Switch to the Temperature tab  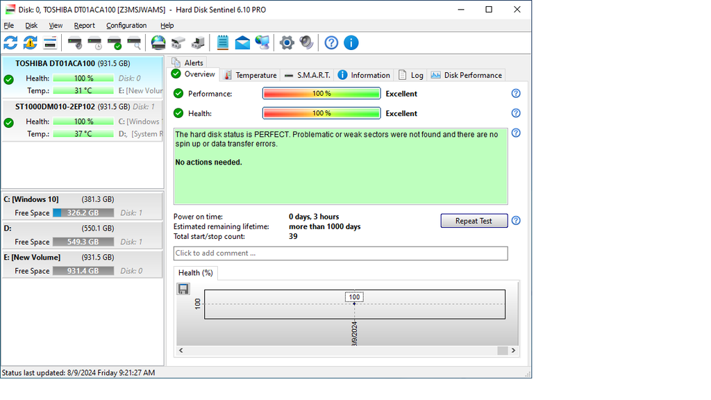250,75
